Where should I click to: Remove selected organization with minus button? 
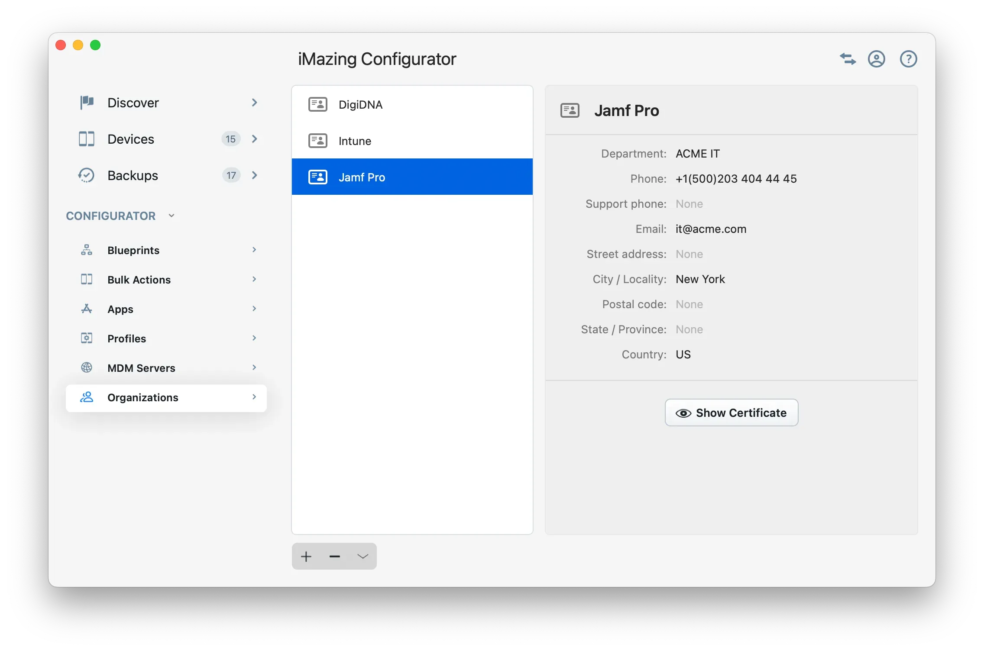[x=334, y=556]
